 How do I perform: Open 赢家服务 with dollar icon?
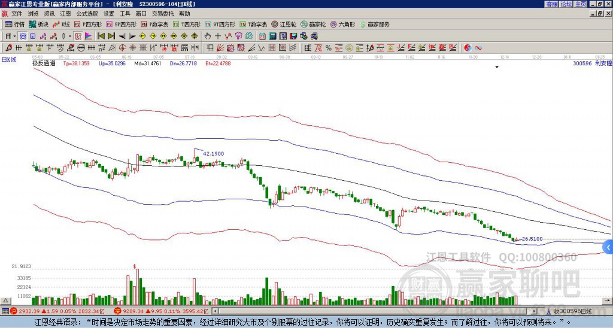pyautogui.click(x=375, y=24)
